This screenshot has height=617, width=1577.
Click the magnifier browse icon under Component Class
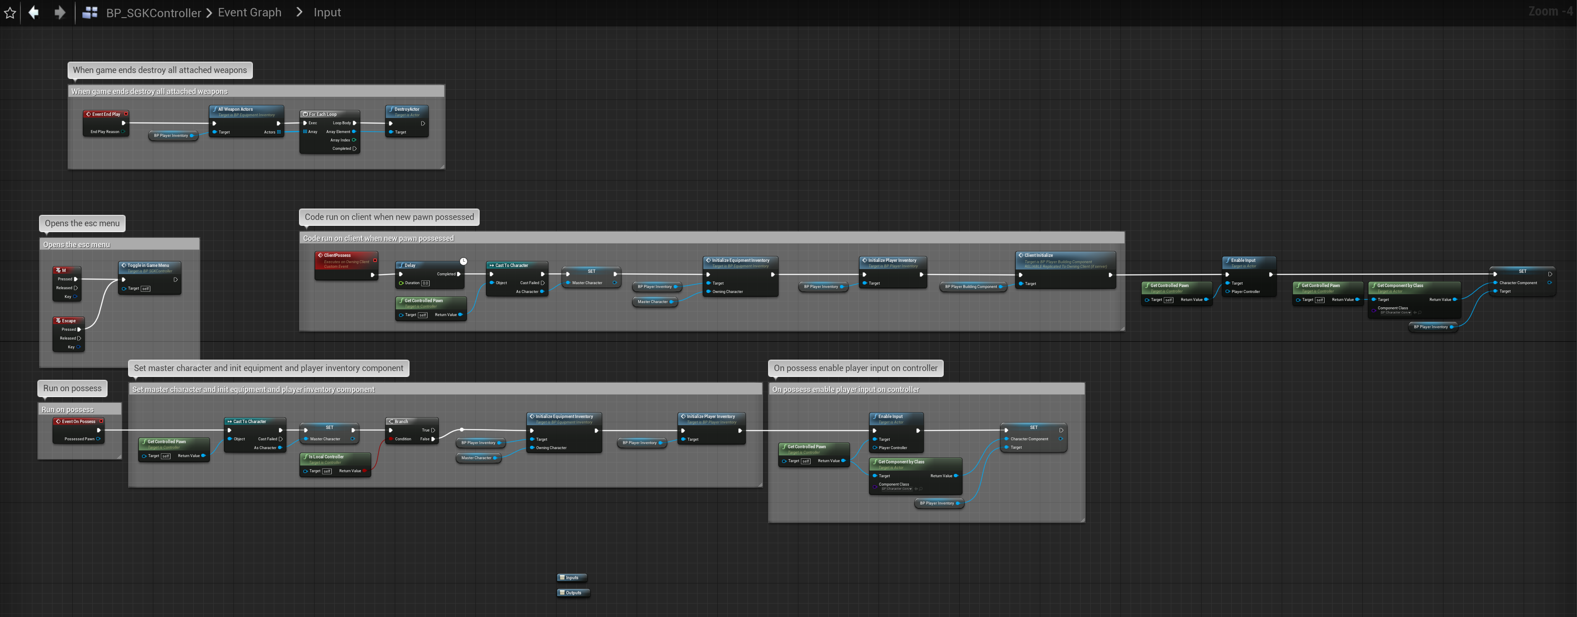[x=921, y=489]
